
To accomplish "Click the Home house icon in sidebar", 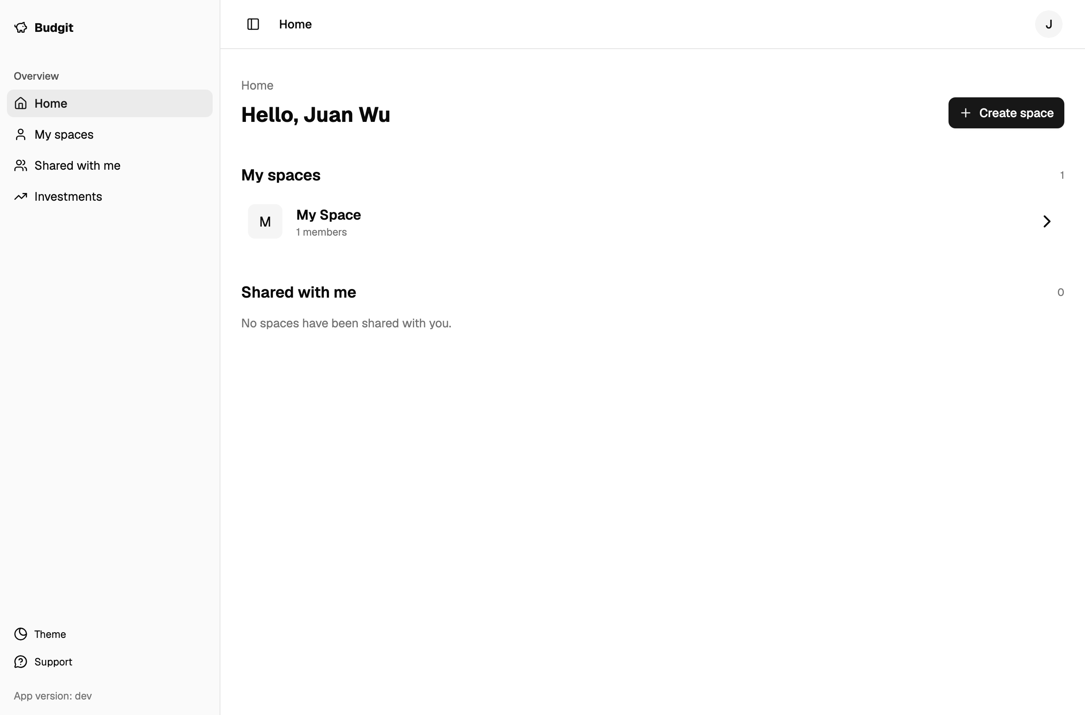I will tap(21, 103).
